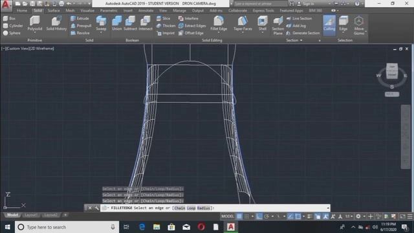Click the Plot printer icon in quick access toolbar
Viewport: 414px width, 233px height.
click(61, 4)
